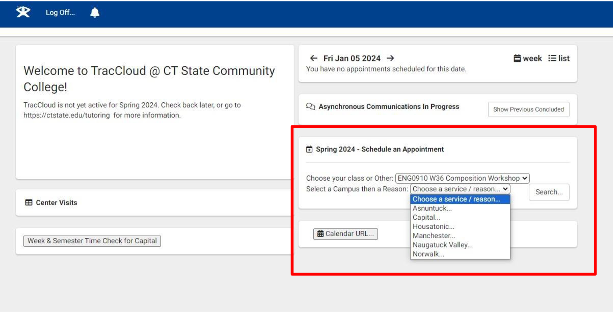Click the asynchronous communications chat icon
Viewport: 614px width, 313px height.
point(311,106)
